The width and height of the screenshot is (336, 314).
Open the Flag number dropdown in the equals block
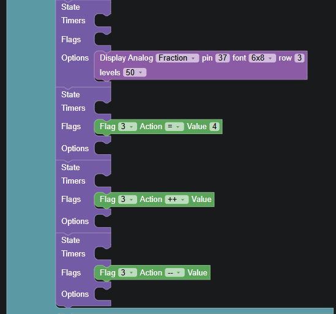(x=127, y=127)
